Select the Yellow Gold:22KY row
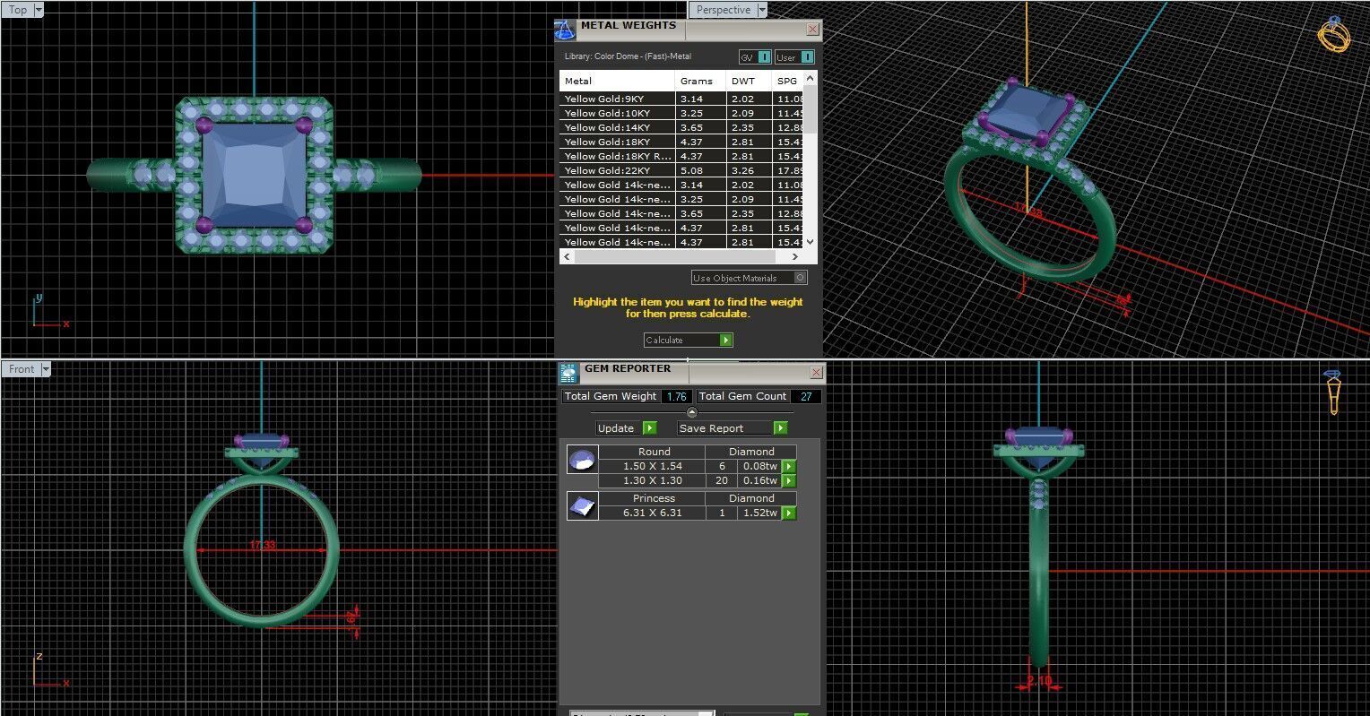Image resolution: width=1370 pixels, height=716 pixels. click(x=681, y=170)
